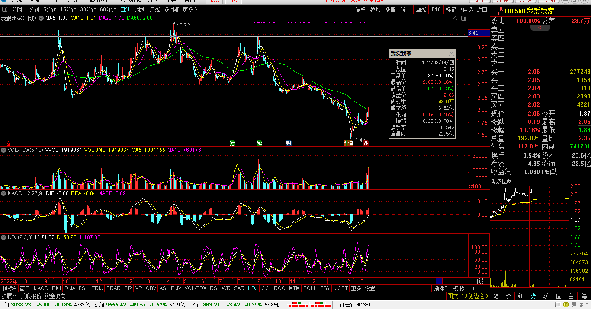Image resolution: width=591 pixels, height=309 pixels.
Task: Click the 减 event marker on chart
Action: tap(259, 143)
